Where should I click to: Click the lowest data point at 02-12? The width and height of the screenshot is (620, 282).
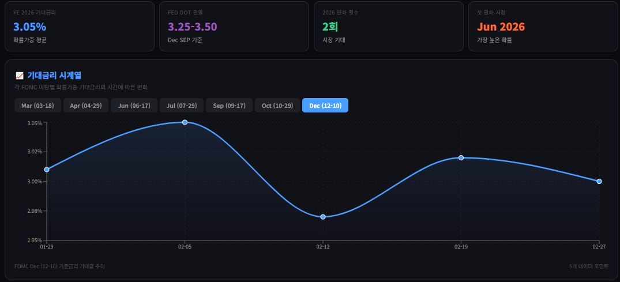pyautogui.click(x=323, y=217)
